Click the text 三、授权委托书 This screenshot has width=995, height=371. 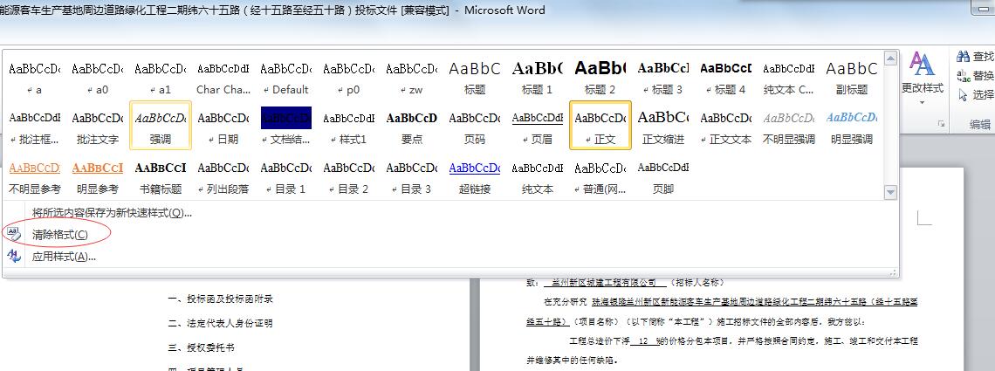201,348
